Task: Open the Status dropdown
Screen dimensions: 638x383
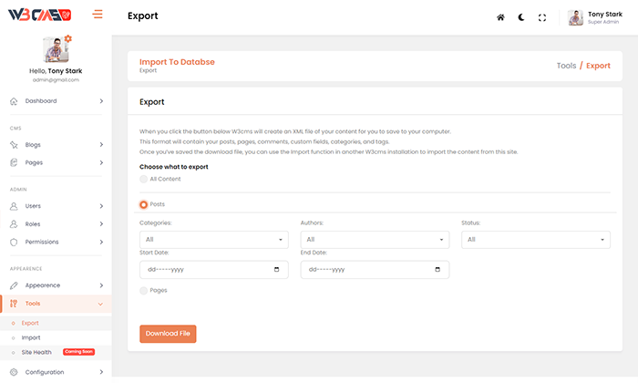Action: pos(535,239)
